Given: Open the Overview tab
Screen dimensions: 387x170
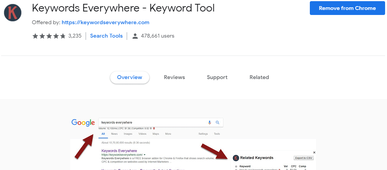Looking at the screenshot, I should click(x=130, y=78).
